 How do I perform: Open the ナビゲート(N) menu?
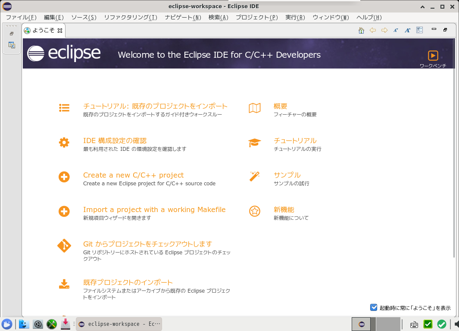(x=183, y=17)
